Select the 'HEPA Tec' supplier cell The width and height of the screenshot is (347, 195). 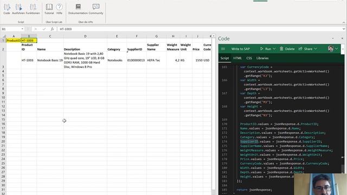[157, 60]
